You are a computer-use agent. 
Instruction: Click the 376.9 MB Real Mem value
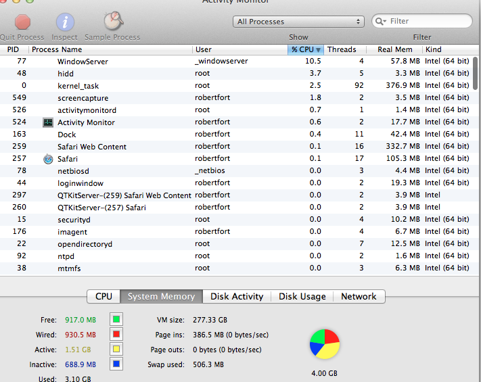(x=403, y=86)
